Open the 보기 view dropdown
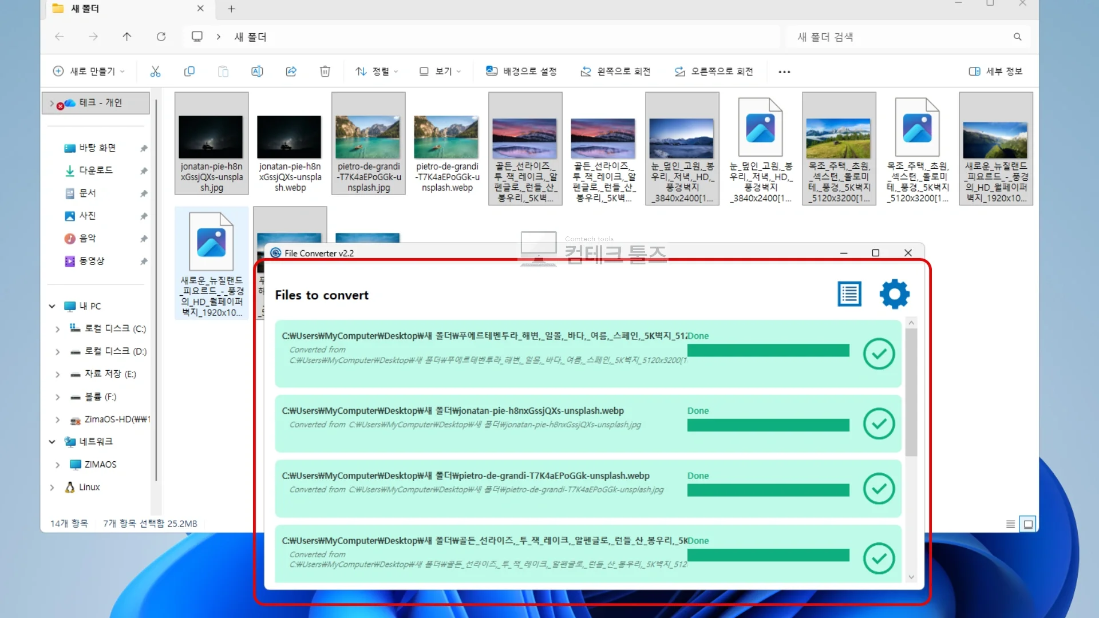Viewport: 1099px width, 618px height. [440, 72]
